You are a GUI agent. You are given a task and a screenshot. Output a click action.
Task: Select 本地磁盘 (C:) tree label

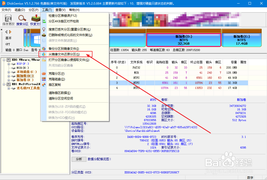27,72
